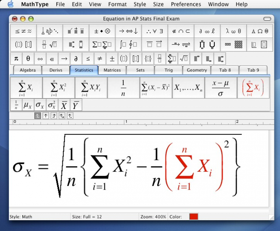Insert the X1,...,Xn expression
280x231 pixels.
[188, 88]
